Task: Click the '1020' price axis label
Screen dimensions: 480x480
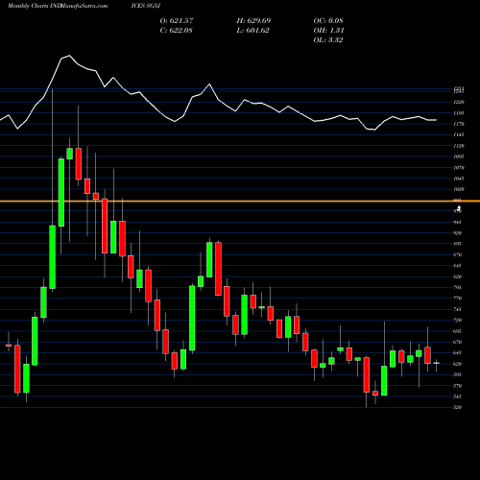Action: [459, 189]
